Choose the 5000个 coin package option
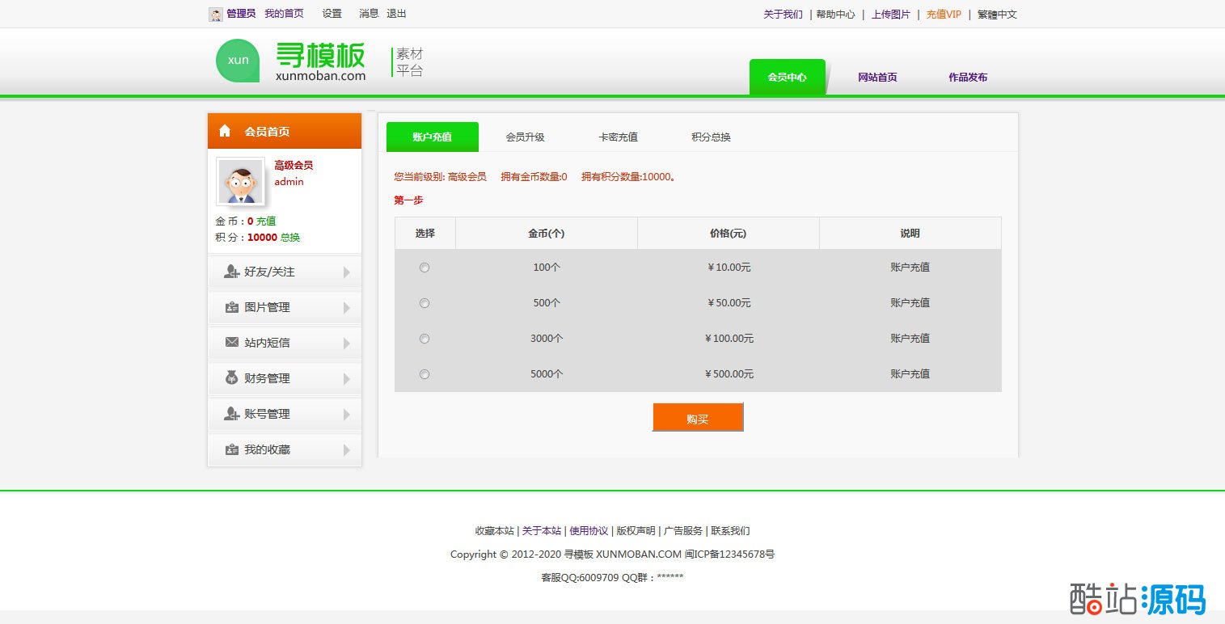The image size is (1225, 624). [425, 374]
